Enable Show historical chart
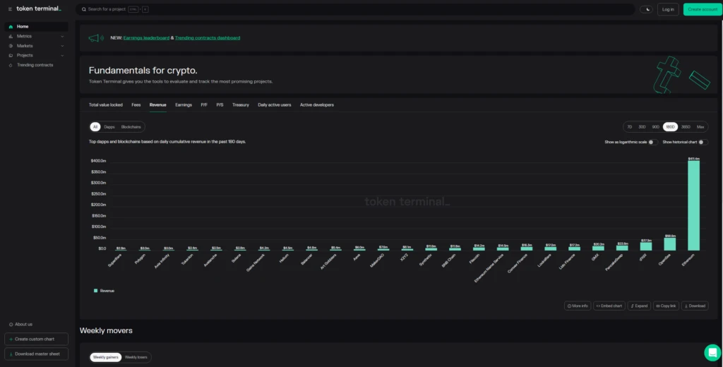This screenshot has height=367, width=723. [703, 142]
